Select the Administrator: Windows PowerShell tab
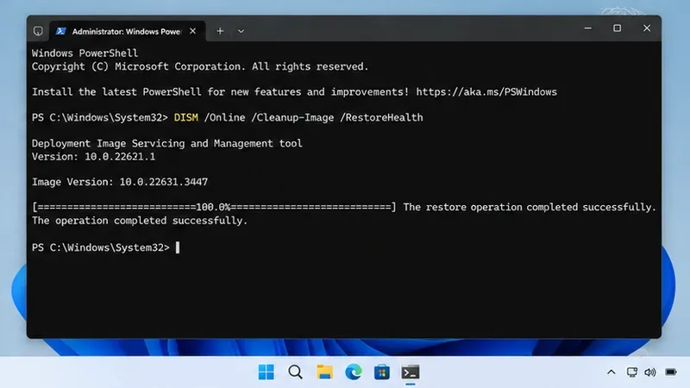Screen dimensions: 690x388 (127, 31)
